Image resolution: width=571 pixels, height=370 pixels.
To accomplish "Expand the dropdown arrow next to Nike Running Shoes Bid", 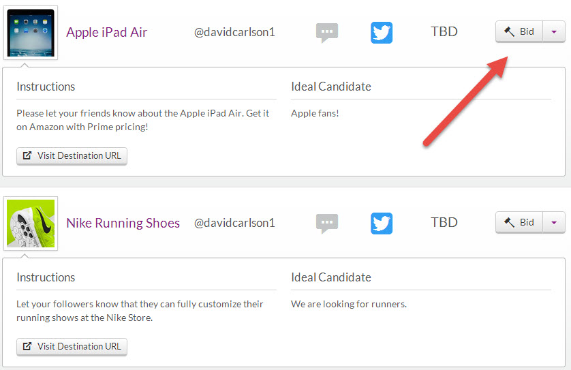I will pos(554,223).
